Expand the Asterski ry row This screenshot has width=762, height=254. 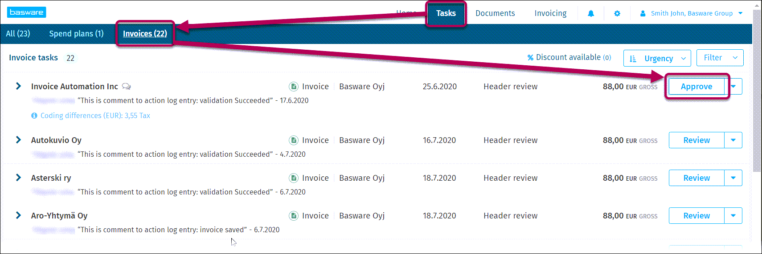(x=18, y=178)
